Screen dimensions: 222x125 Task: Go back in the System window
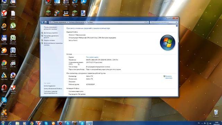tap(42, 22)
